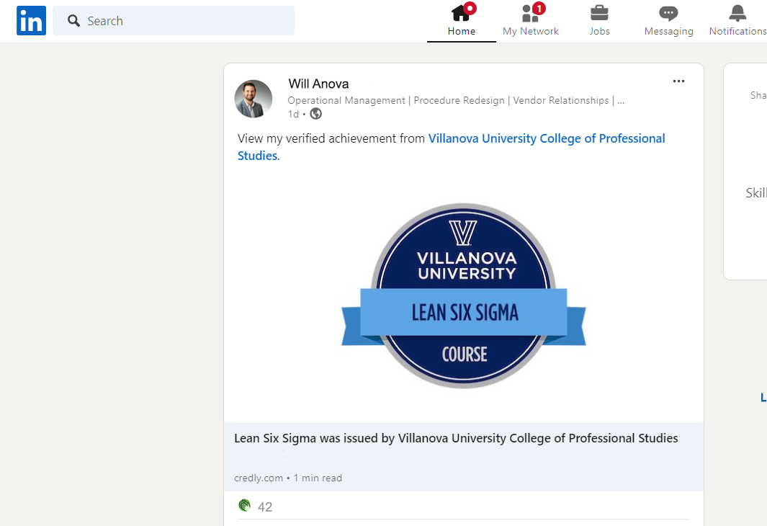Open the credly.com article link
This screenshot has width=767, height=526.
pos(259,478)
